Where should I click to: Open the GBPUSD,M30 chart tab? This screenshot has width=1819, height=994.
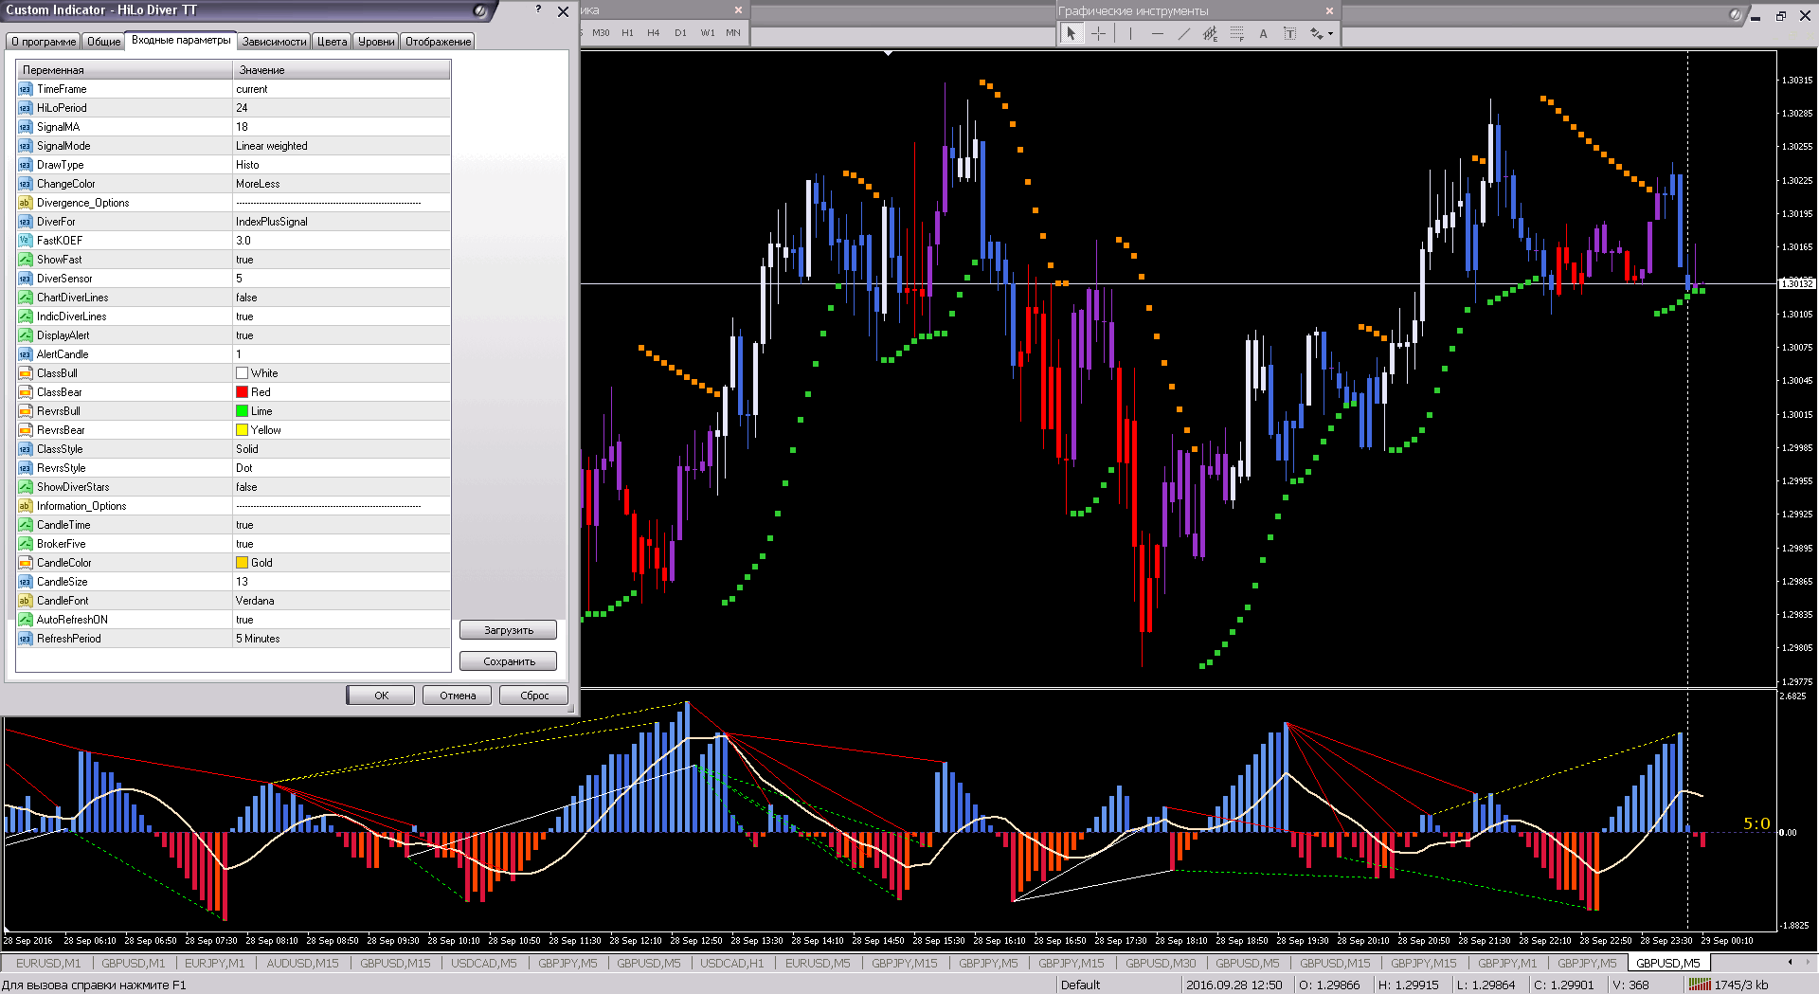tap(1161, 963)
